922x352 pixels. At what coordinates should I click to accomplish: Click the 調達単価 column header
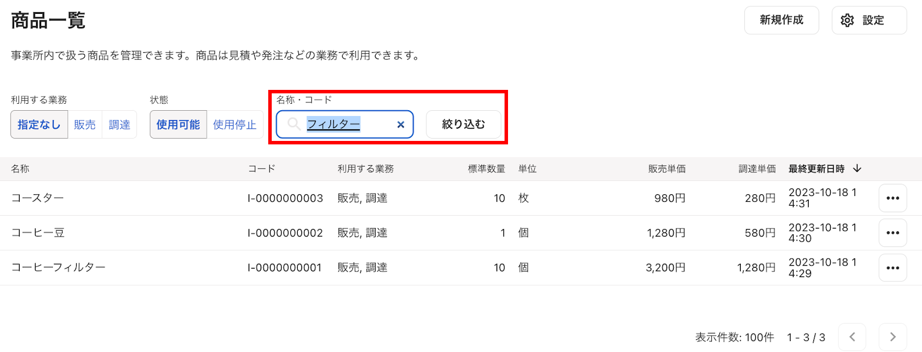click(757, 169)
